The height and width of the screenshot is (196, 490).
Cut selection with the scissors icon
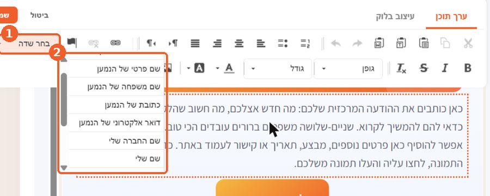click(468, 43)
